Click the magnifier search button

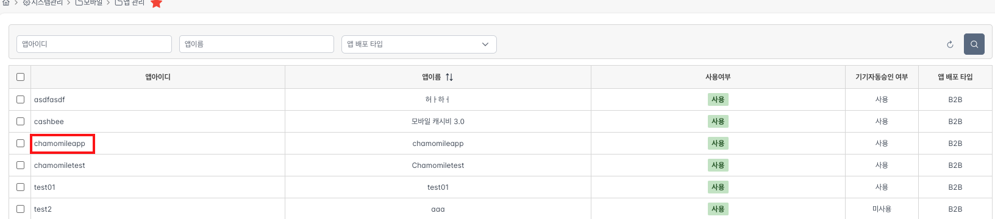tap(974, 44)
